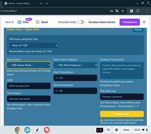Click the QR code extension icon

click(131, 11)
